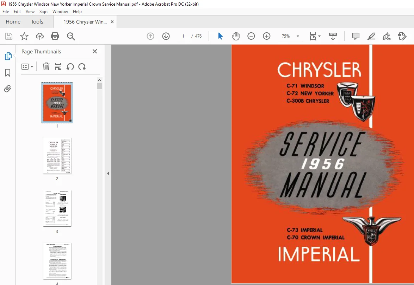Toggle scrolling mode keyboard icon
The image size is (414, 285).
coord(333,36)
